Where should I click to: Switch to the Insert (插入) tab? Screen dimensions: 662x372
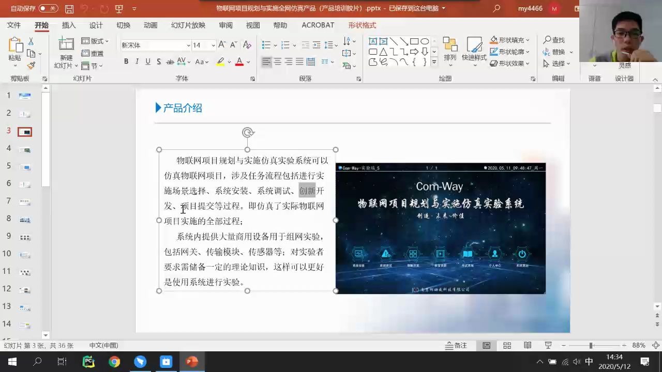coord(69,25)
